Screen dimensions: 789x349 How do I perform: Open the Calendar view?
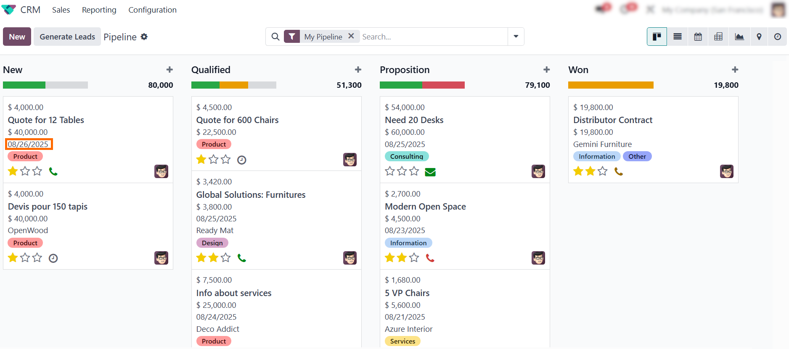click(x=698, y=37)
